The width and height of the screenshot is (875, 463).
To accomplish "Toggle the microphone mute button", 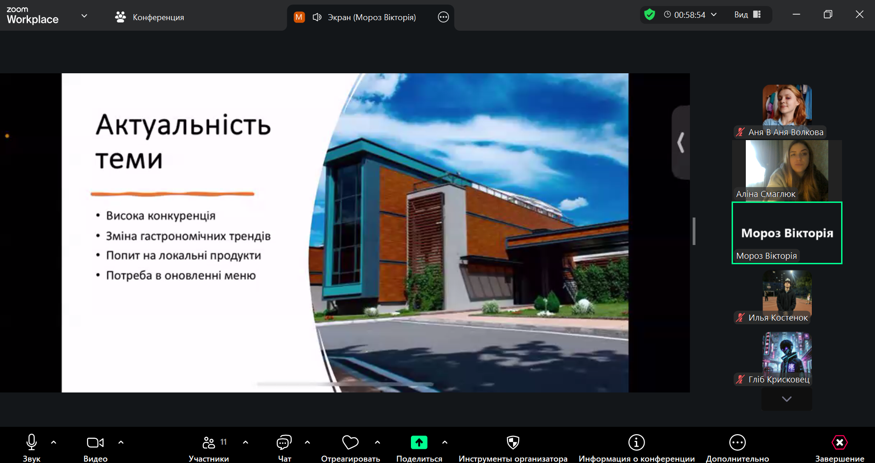I will coord(32,442).
